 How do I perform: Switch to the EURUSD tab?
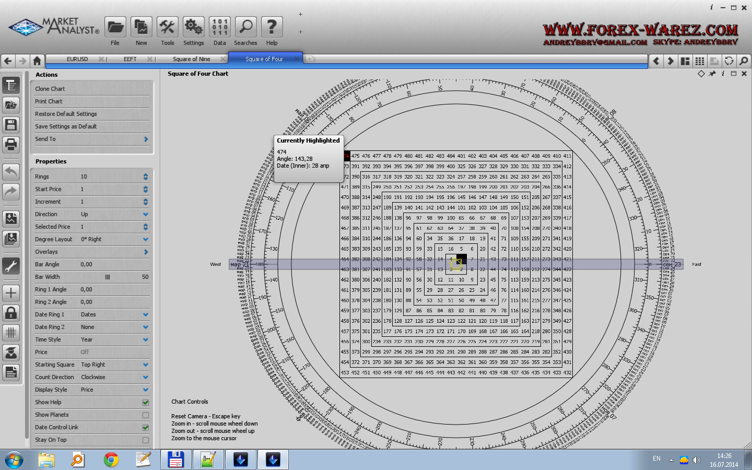coord(77,59)
